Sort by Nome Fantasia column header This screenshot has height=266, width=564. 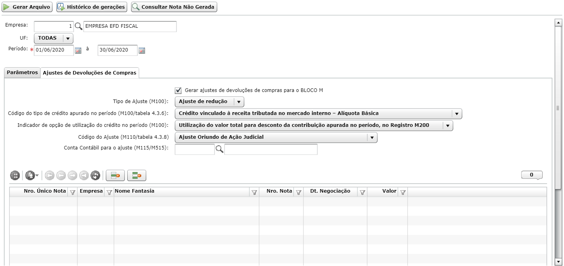click(x=134, y=191)
